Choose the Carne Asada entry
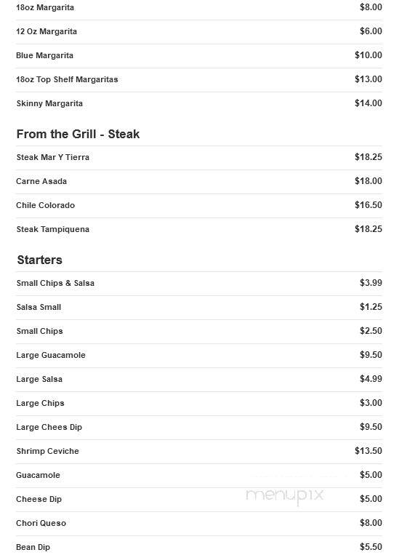This screenshot has height=555, width=415. pos(199,181)
